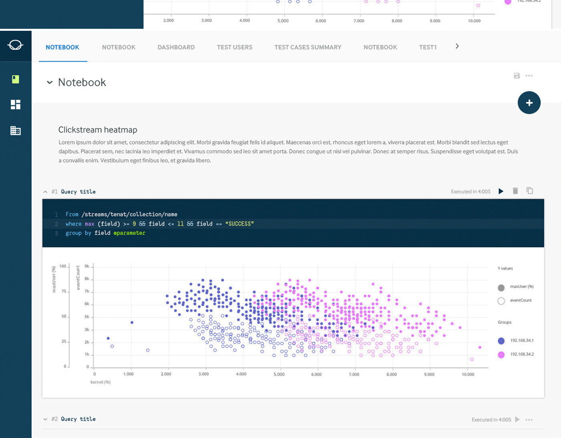Image resolution: width=561 pixels, height=438 pixels.
Task: Open the notebook more options ellipsis
Action: pyautogui.click(x=529, y=76)
